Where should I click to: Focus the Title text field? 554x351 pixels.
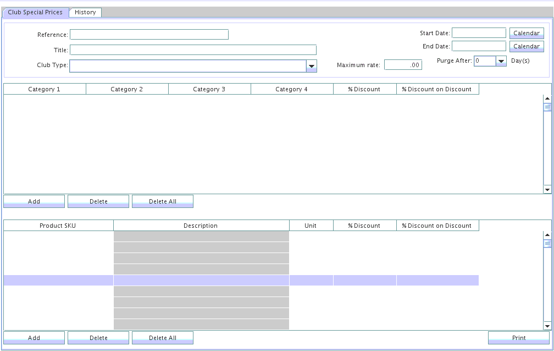point(193,50)
